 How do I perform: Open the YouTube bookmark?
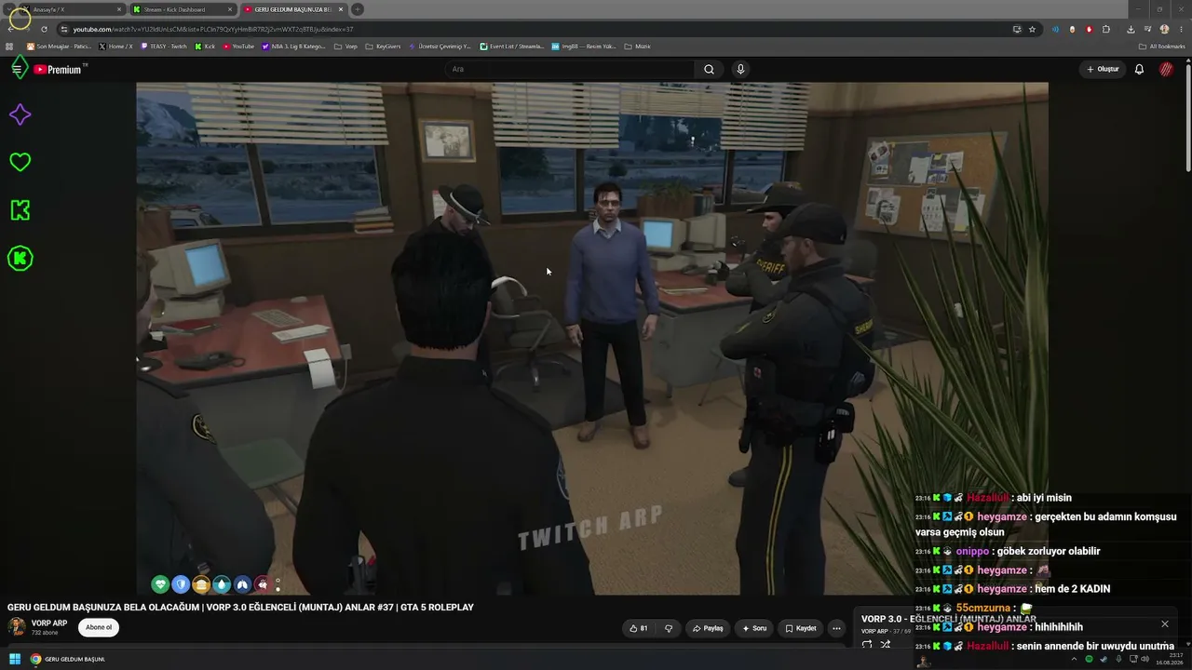click(x=238, y=47)
